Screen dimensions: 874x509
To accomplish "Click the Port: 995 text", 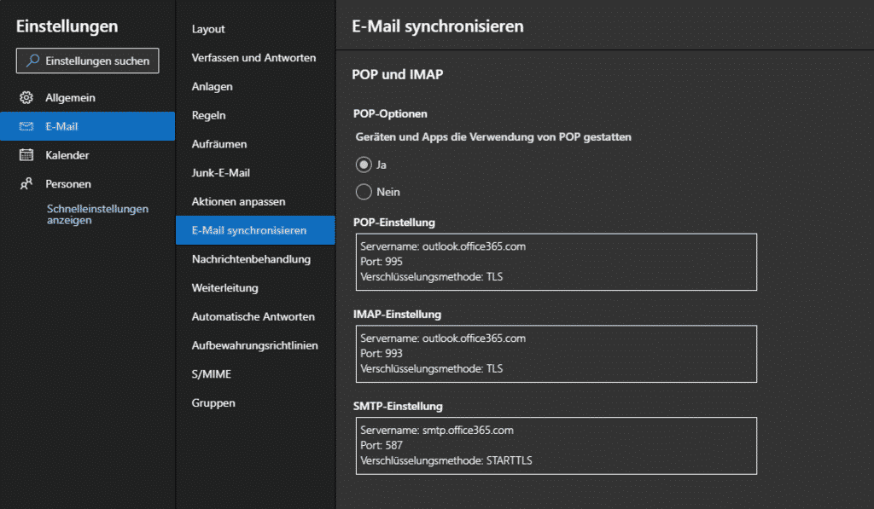I will tap(382, 261).
